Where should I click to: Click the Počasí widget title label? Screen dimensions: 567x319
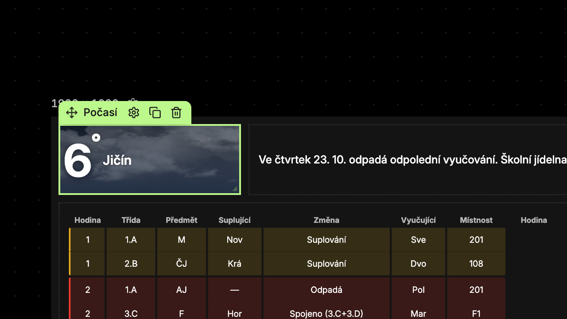pos(101,113)
